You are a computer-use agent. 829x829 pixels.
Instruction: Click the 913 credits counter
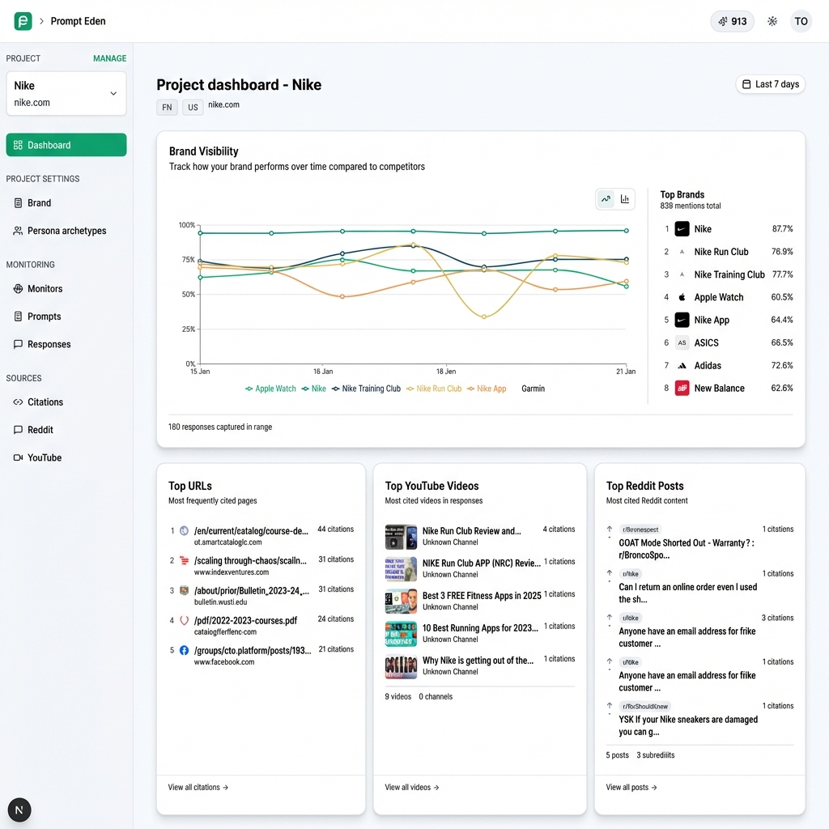tap(732, 21)
